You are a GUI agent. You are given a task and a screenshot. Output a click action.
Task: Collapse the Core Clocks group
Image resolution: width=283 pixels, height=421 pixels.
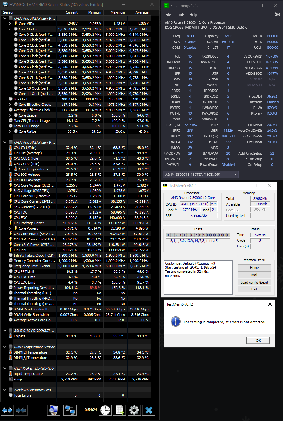(10, 29)
